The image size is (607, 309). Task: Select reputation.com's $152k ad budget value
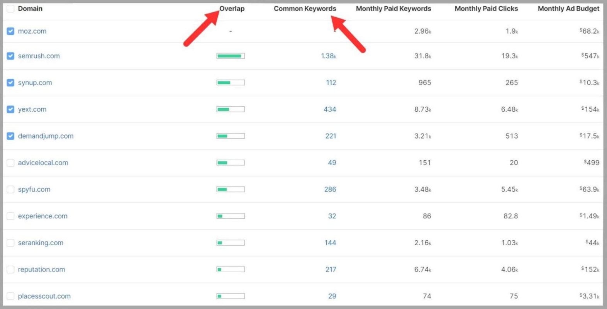click(590, 269)
